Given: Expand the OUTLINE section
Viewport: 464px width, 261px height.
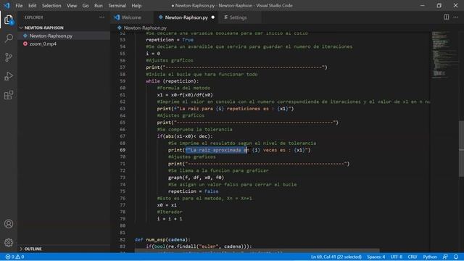Looking at the screenshot, I should [x=33, y=249].
